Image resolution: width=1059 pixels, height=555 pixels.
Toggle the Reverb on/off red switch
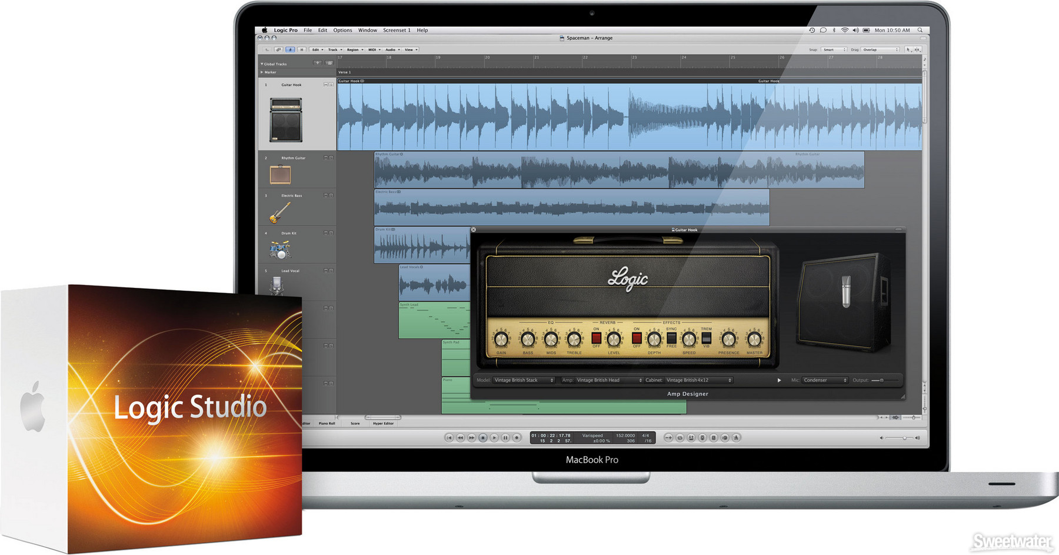[x=596, y=338]
